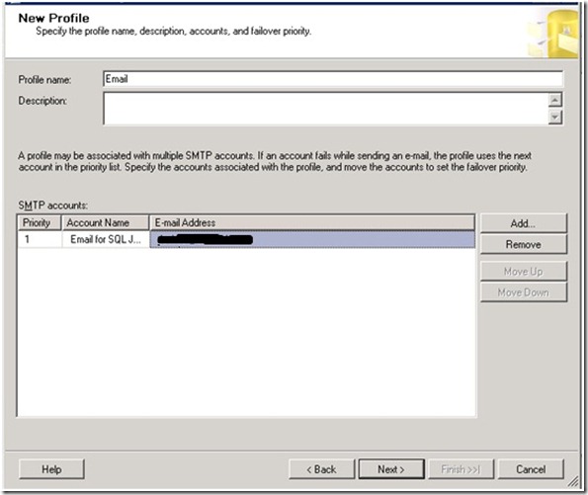Select priority 1 row cell
The height and width of the screenshot is (495, 588).
click(x=40, y=239)
